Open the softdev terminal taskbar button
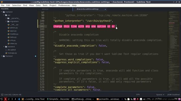The image size is (181, 101). (83, 99)
